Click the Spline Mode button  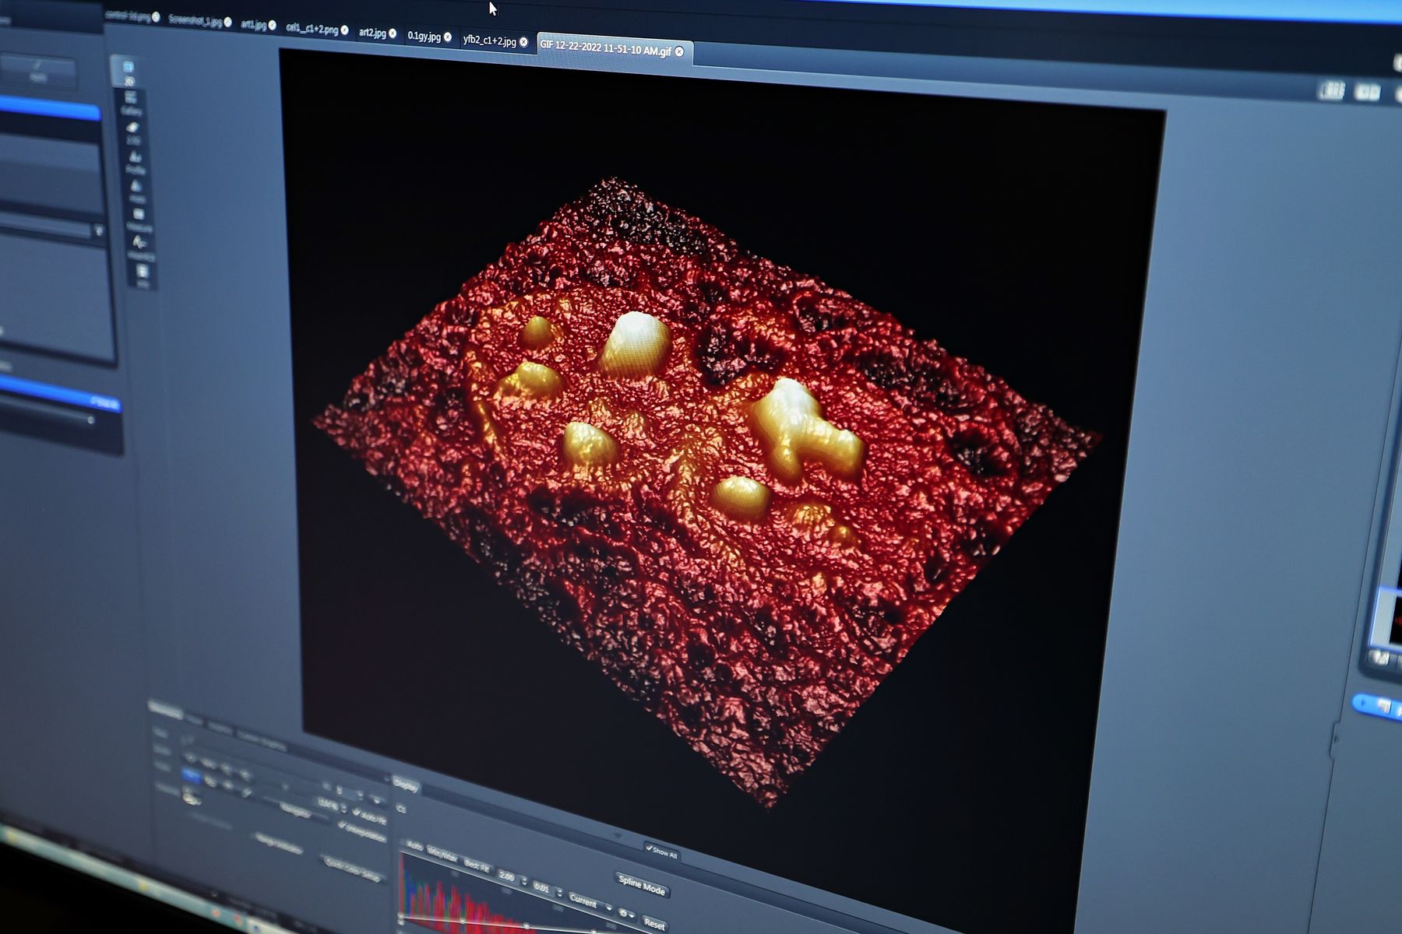(641, 884)
